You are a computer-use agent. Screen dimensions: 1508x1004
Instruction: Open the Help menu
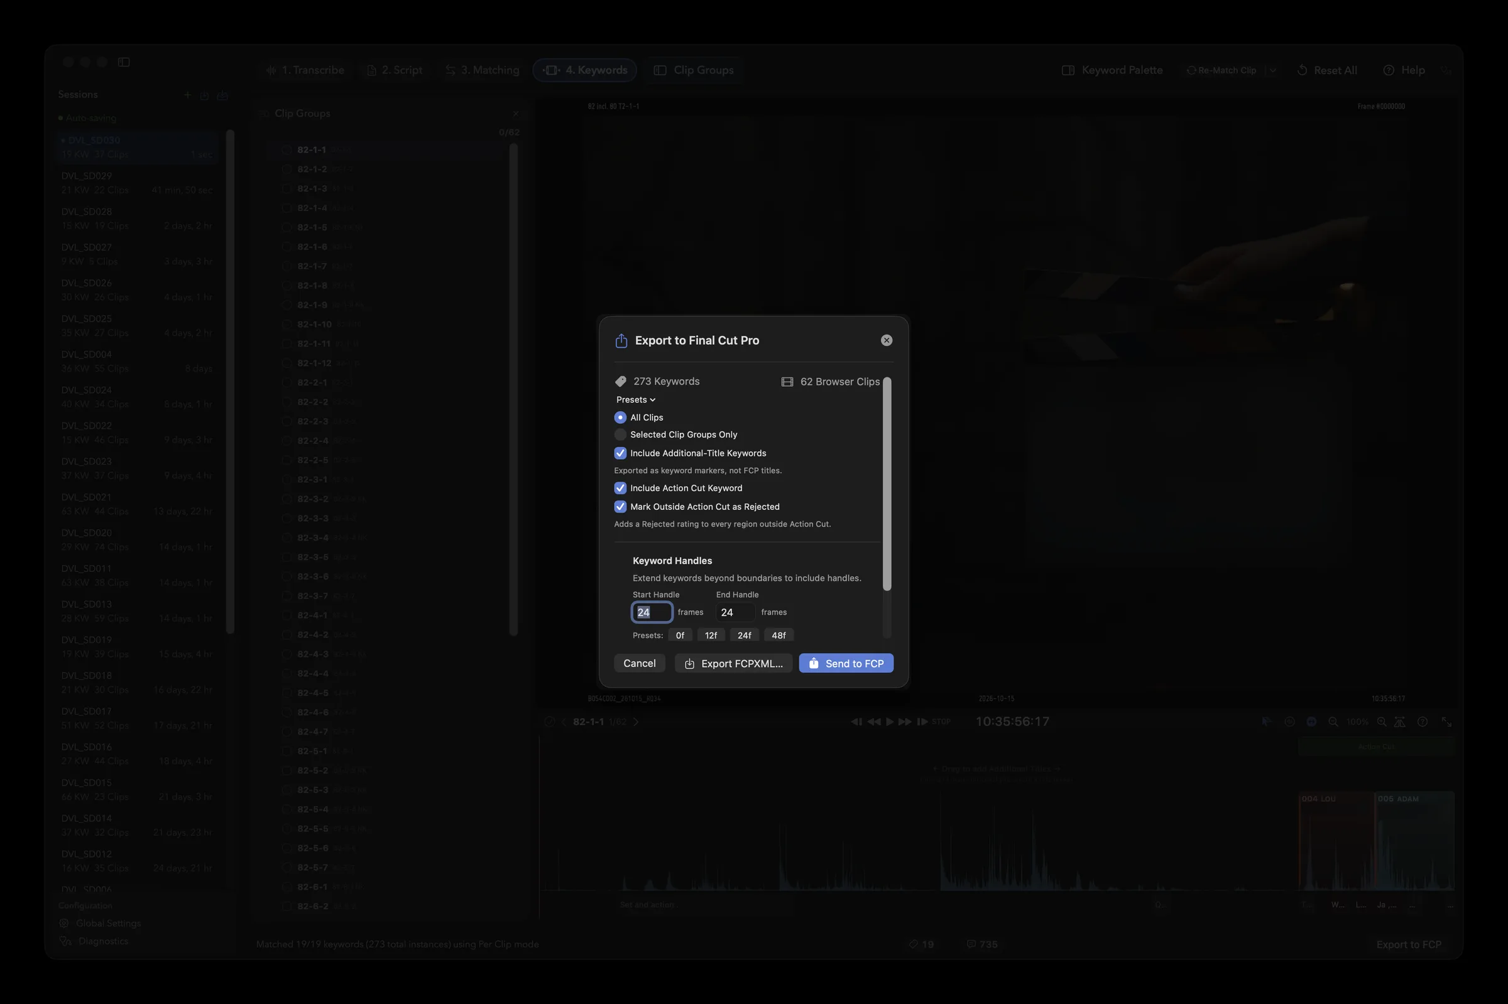pos(1404,70)
